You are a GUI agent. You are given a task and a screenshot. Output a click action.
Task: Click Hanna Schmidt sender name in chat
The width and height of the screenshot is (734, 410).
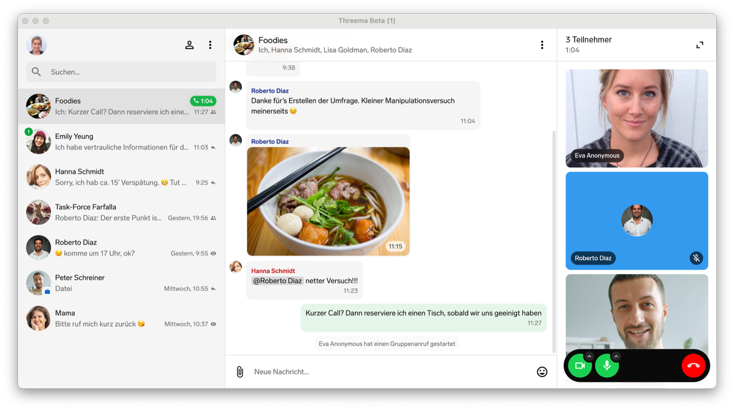(x=273, y=271)
